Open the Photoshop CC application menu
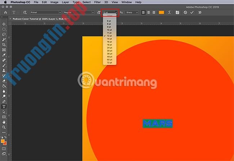The width and height of the screenshot is (234, 161). pyautogui.click(x=20, y=2)
